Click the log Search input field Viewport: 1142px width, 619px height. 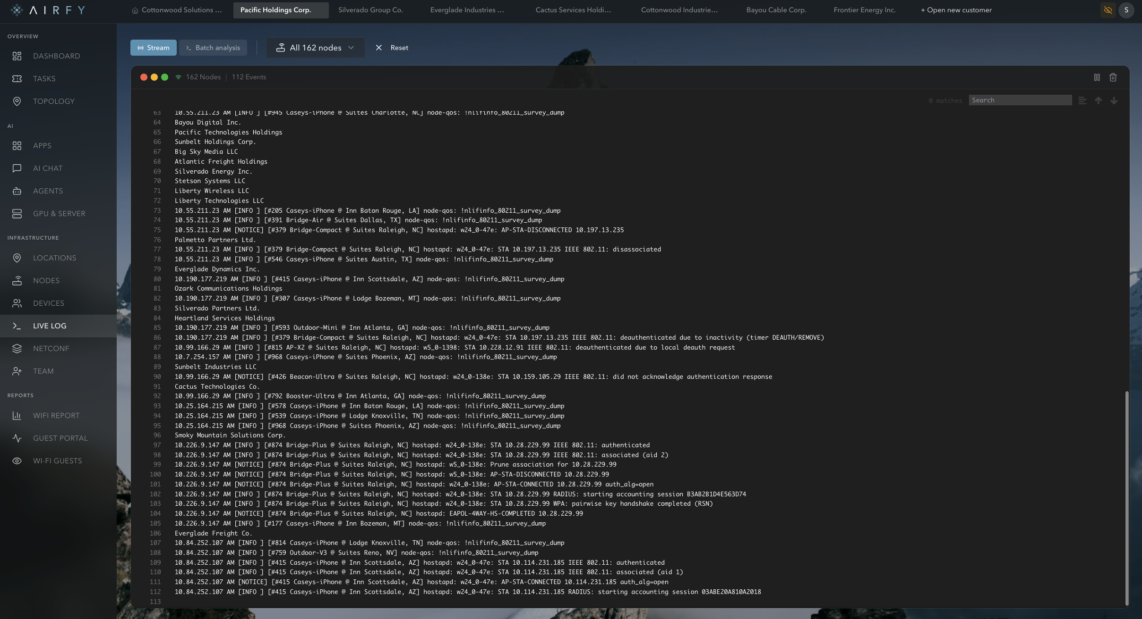pos(1020,100)
